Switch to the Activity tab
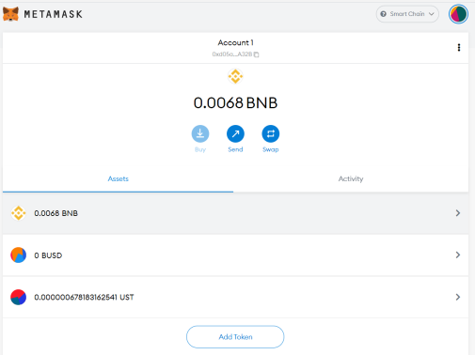Viewport: 475px width, 355px height. click(x=351, y=178)
